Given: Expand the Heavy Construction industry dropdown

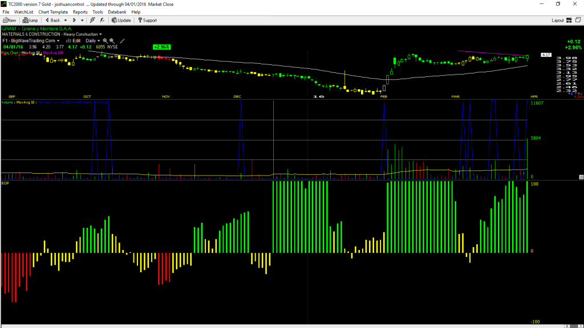Looking at the screenshot, I should (x=100, y=34).
